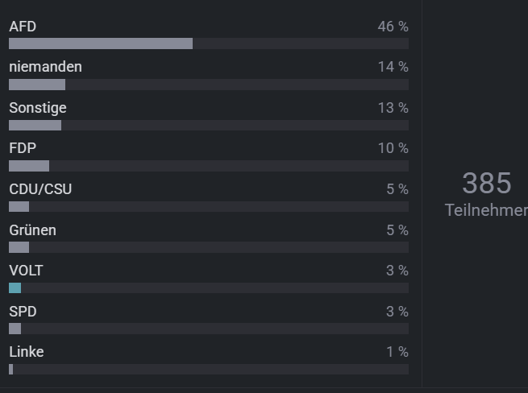Pick the CDU/CSU poll answer
Image resolution: width=528 pixels, height=393 pixels.
point(40,189)
